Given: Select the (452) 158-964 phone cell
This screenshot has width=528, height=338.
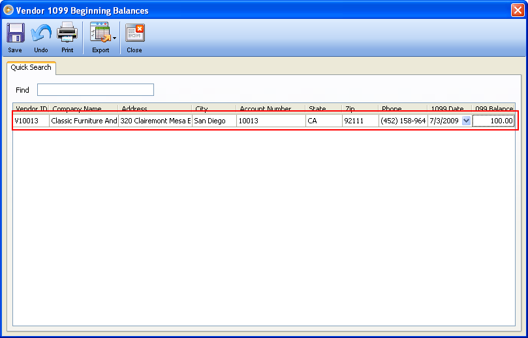Looking at the screenshot, I should (403, 121).
